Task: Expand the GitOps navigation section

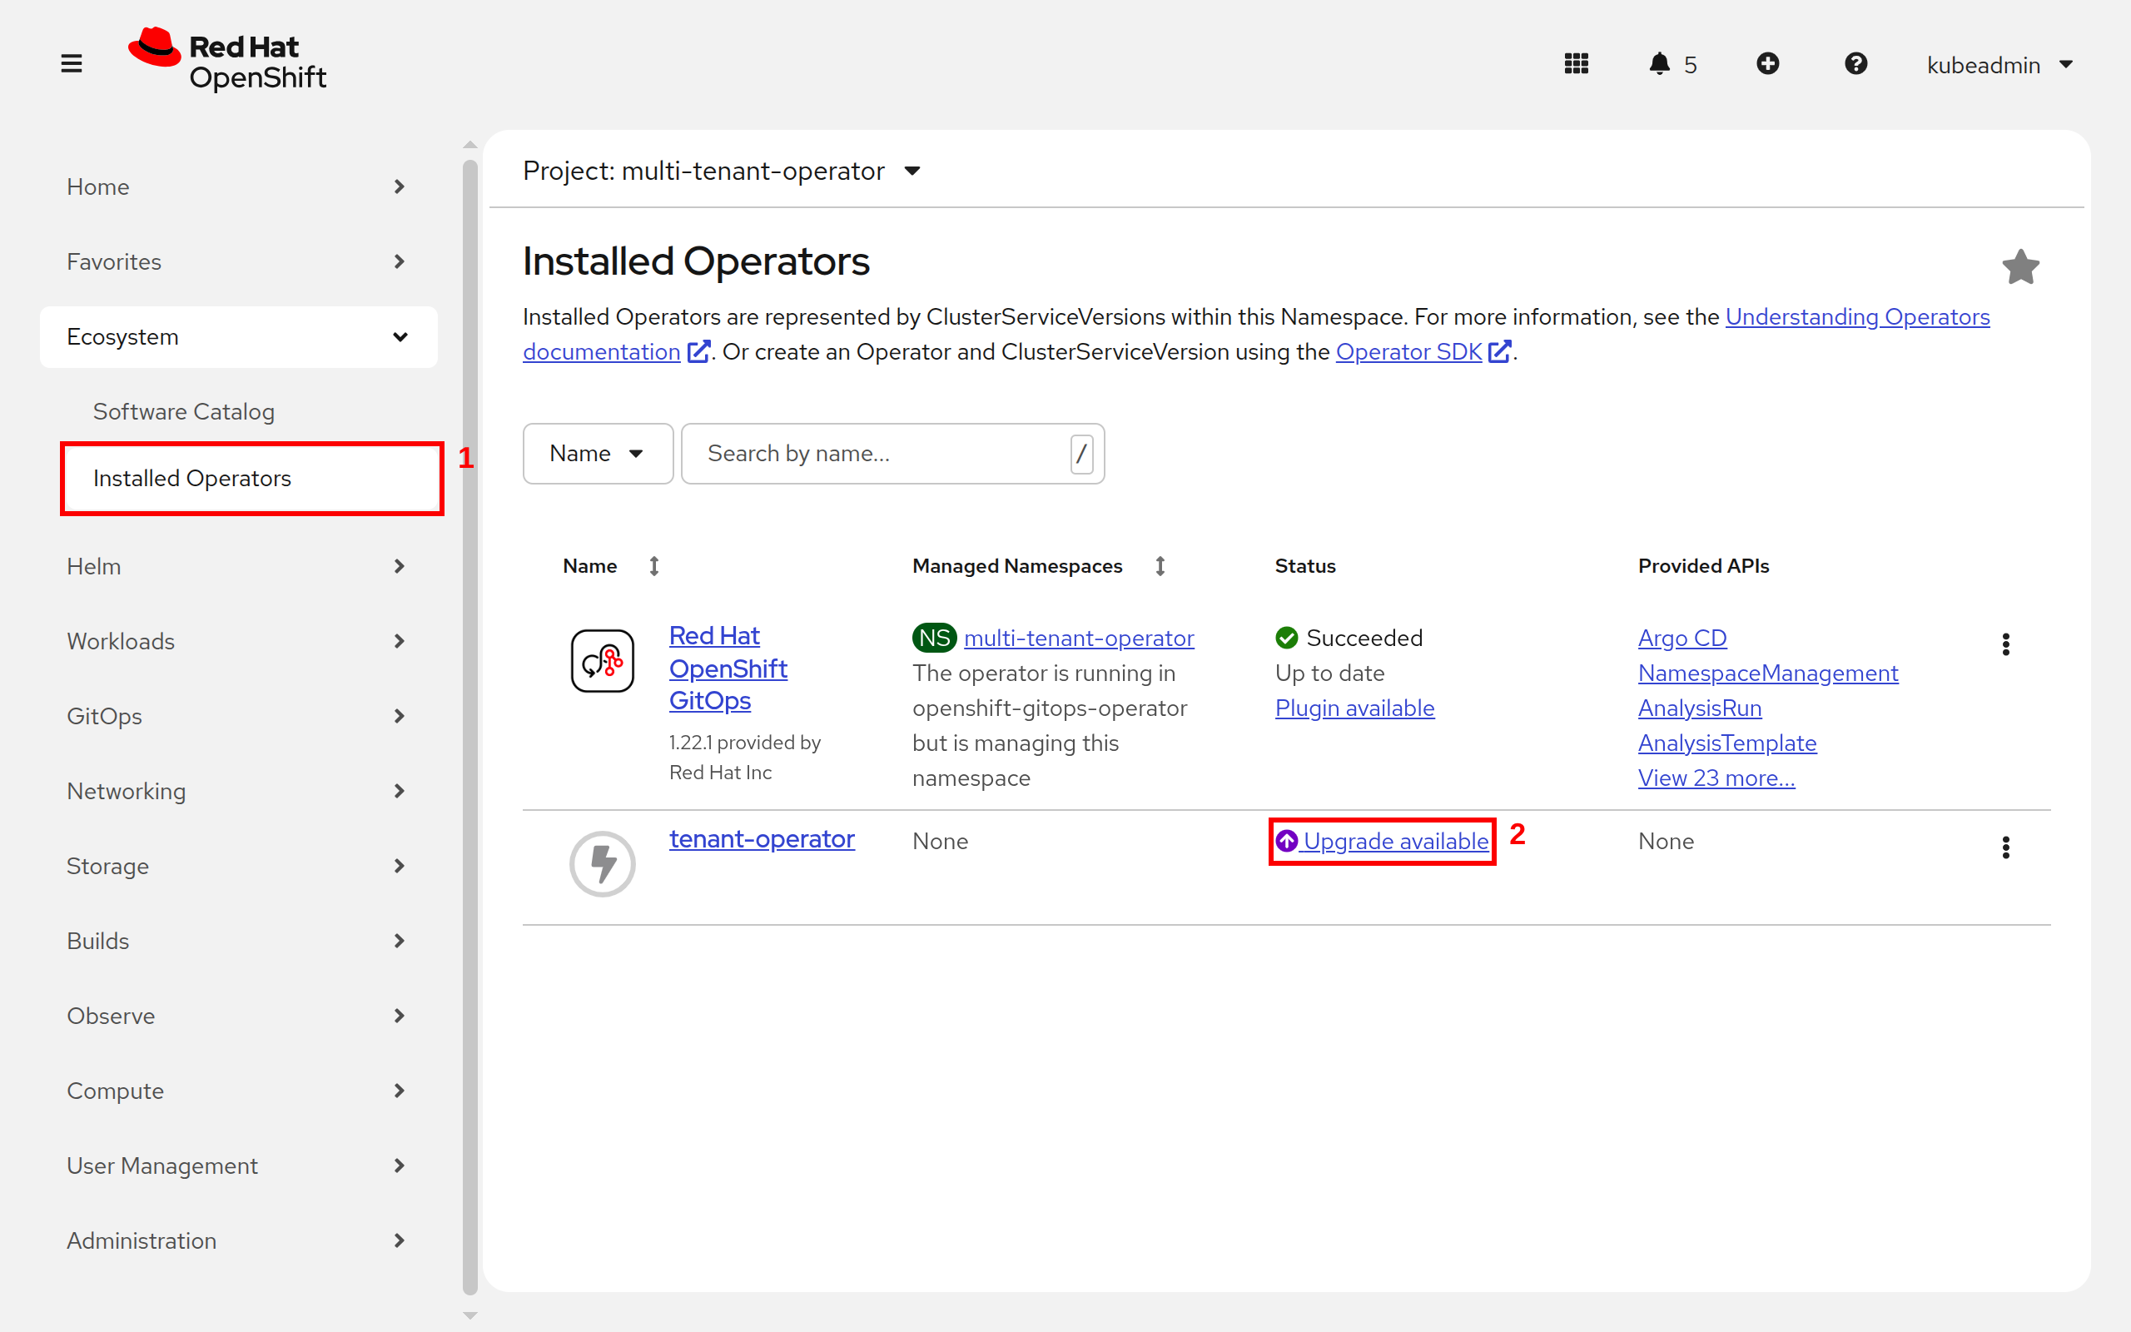Action: [239, 715]
